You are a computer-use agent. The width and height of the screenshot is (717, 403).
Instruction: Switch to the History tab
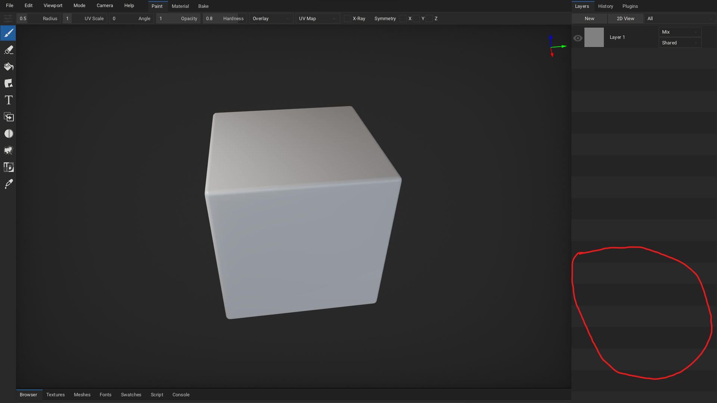(605, 6)
